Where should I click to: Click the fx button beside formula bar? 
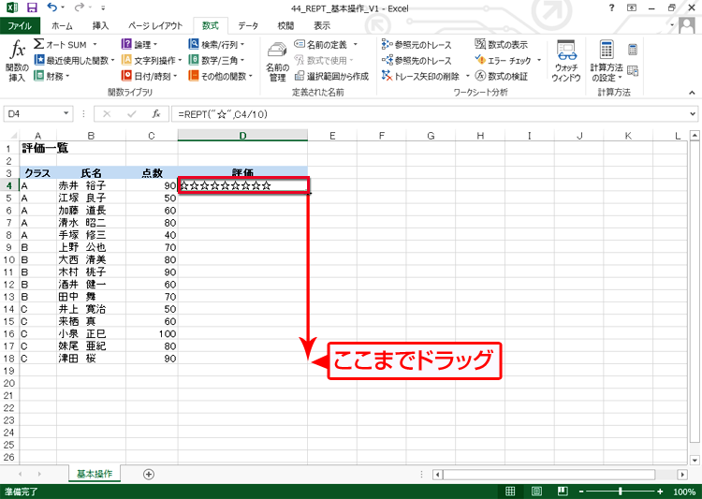tap(155, 114)
